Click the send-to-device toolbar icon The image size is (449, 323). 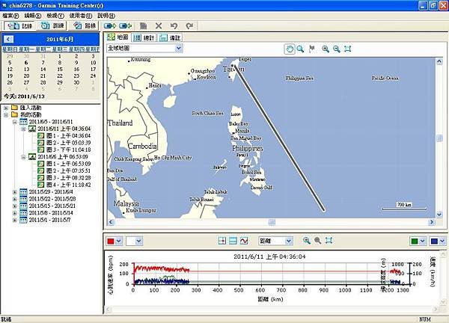point(110,26)
